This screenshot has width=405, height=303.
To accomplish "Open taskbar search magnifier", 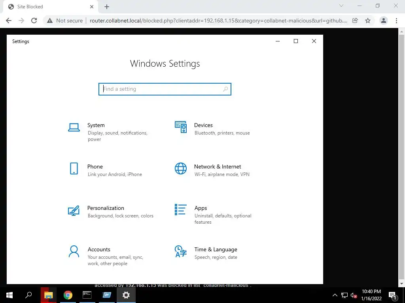I will [x=28, y=295].
